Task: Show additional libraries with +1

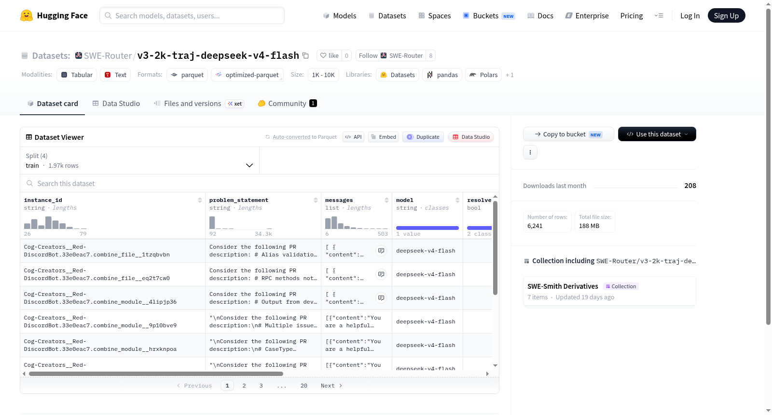Action: pos(510,75)
